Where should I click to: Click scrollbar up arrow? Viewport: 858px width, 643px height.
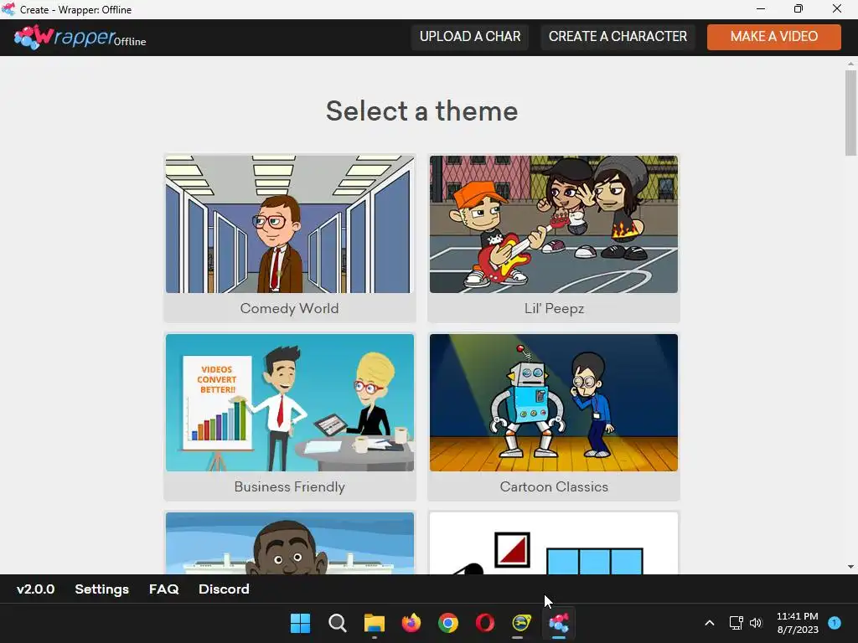click(850, 64)
